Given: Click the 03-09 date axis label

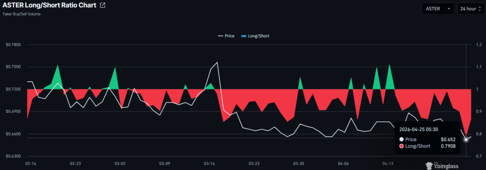Looking at the screenshot, I should click(165, 164).
